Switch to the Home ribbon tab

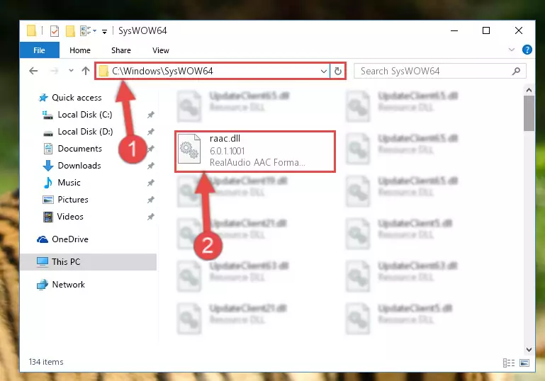[80, 50]
